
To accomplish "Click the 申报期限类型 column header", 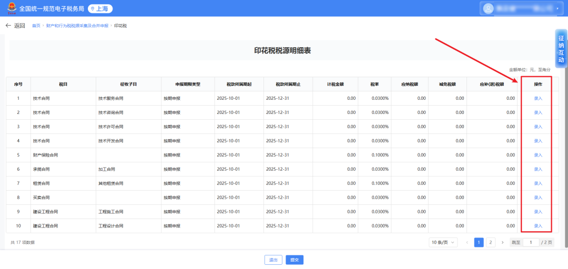I will [x=188, y=84].
